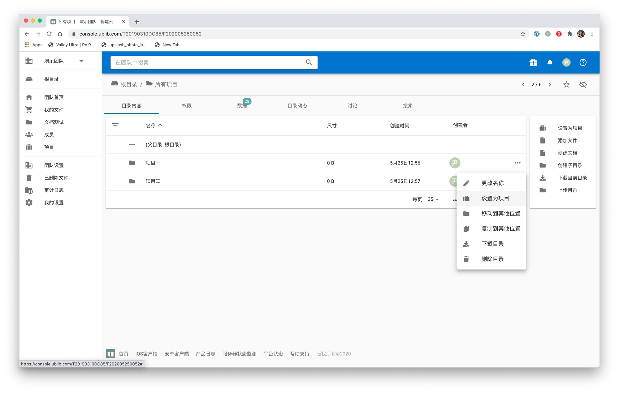This screenshot has height=393, width=619.
Task: Click the help question mark icon
Action: click(x=583, y=62)
